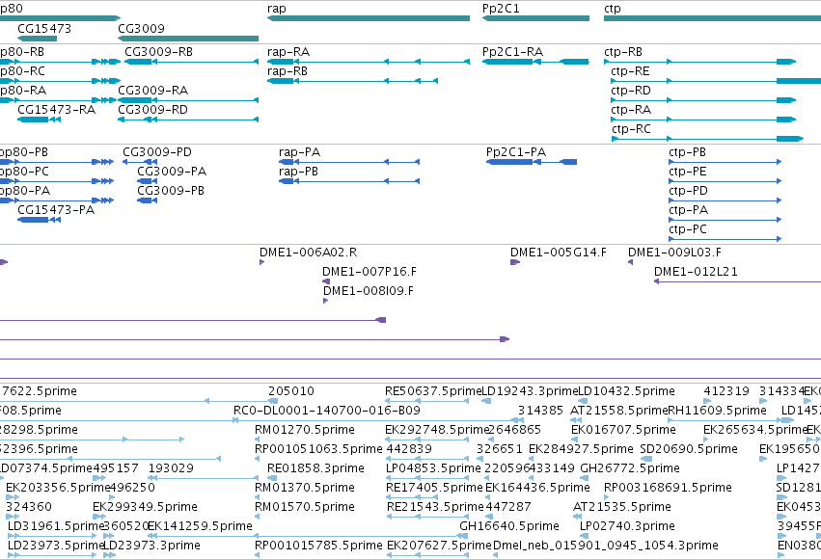821x560 pixels.
Task: Click CG3009-PB protein label
Action: coord(171,191)
